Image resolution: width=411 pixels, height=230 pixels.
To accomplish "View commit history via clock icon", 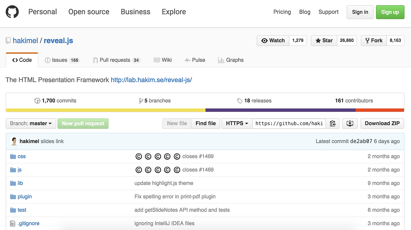I will pyautogui.click(x=37, y=101).
